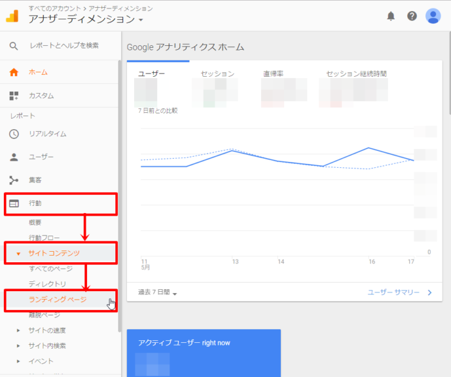Open the user account avatar
451x377 pixels.
433,16
